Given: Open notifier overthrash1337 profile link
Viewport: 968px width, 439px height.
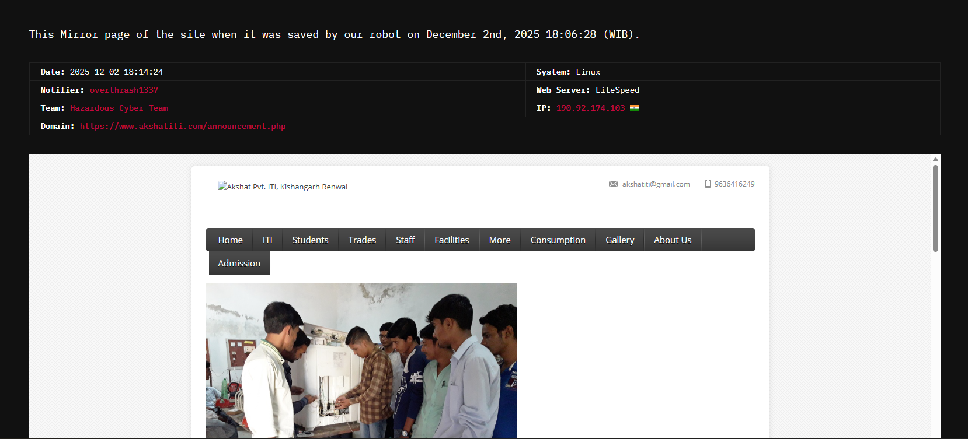Looking at the screenshot, I should (124, 90).
